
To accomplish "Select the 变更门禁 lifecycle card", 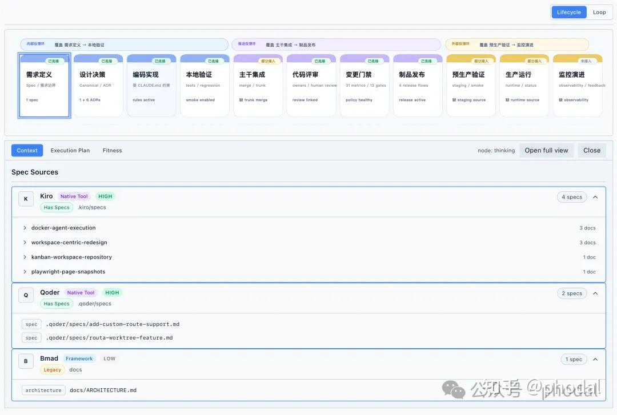I will [364, 86].
